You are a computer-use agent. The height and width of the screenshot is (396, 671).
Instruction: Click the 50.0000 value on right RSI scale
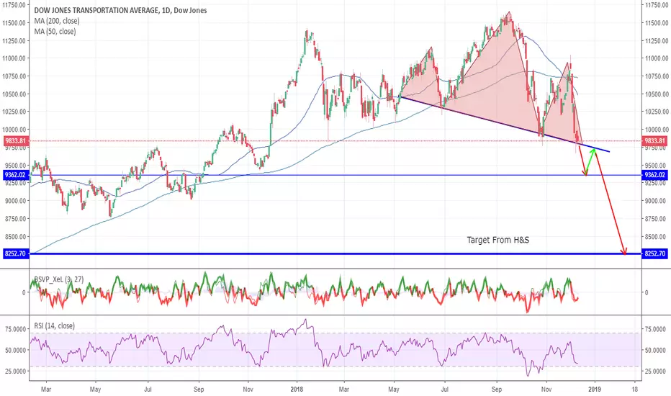click(x=655, y=350)
